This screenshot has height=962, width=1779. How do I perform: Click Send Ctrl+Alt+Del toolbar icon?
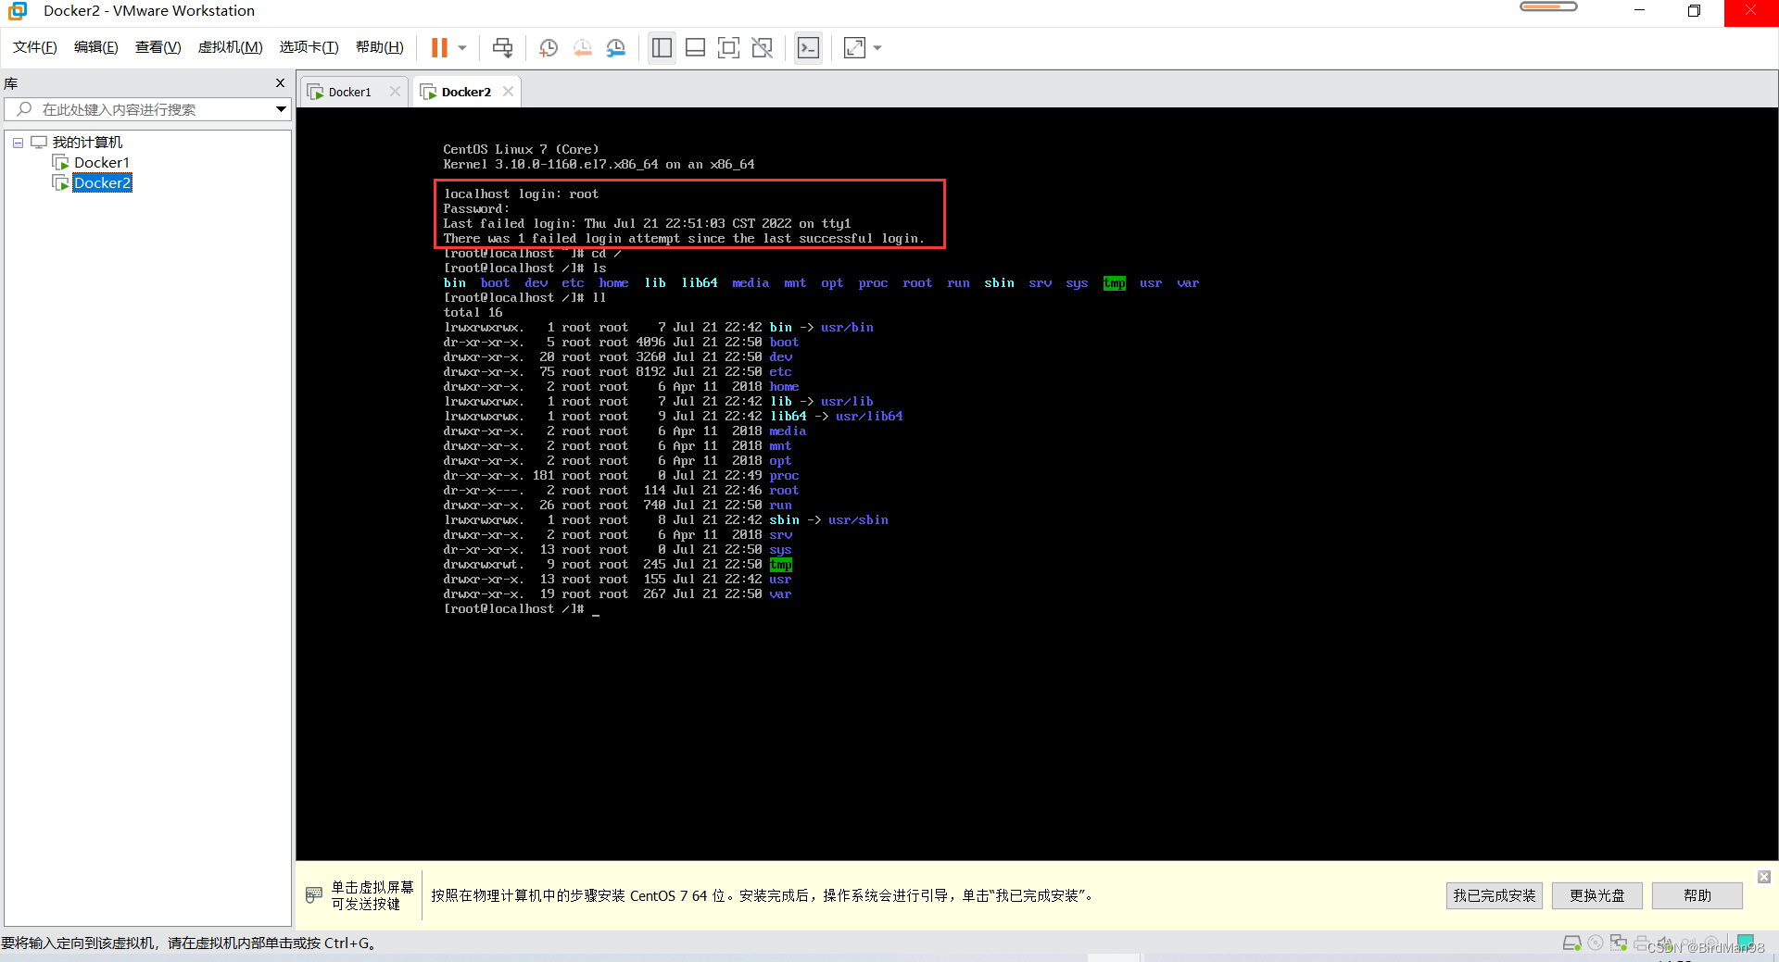click(x=502, y=48)
